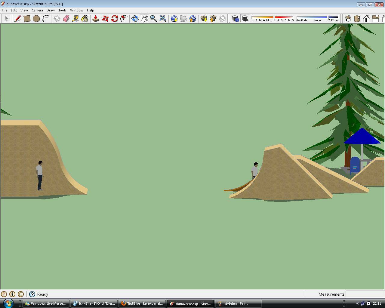This screenshot has height=308, width=385.
Task: Click the Zoom Extents tool
Action: coord(163,19)
